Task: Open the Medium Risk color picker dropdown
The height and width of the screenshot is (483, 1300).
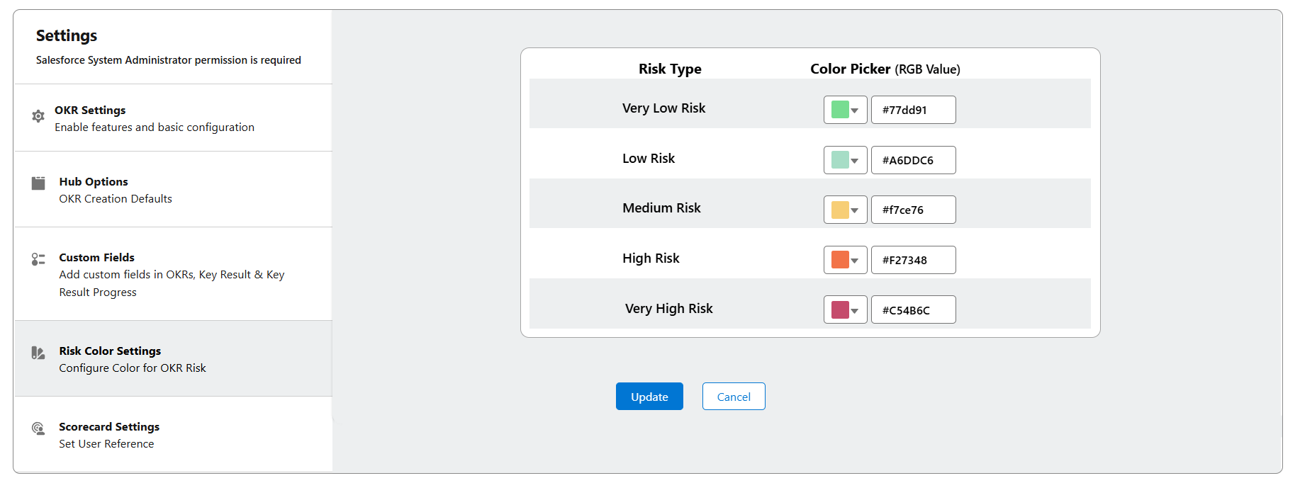Action: click(856, 209)
